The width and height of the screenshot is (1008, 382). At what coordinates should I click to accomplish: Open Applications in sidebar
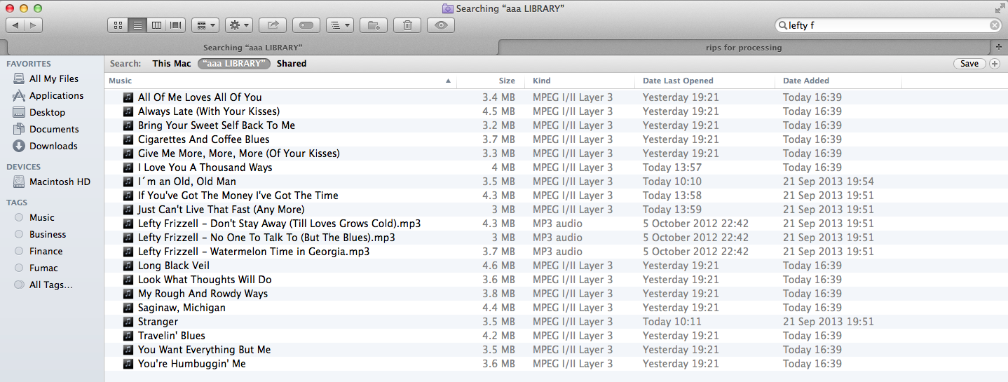coord(48,96)
